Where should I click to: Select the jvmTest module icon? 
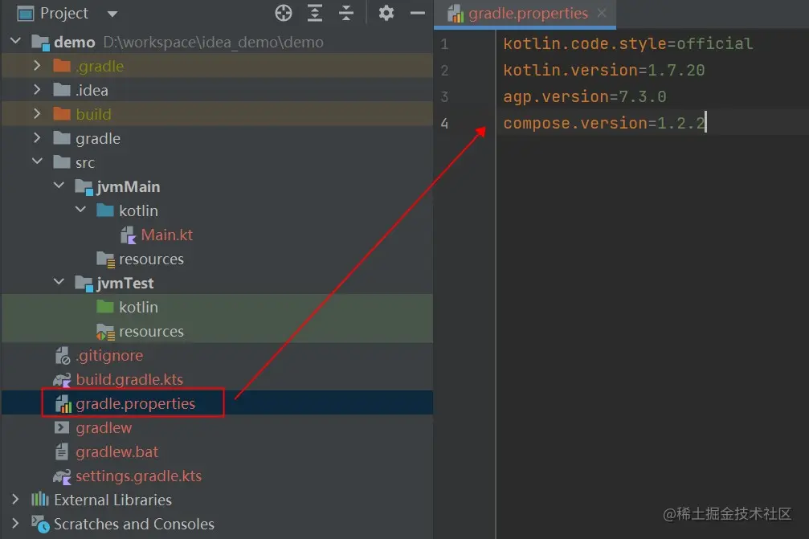click(x=84, y=284)
